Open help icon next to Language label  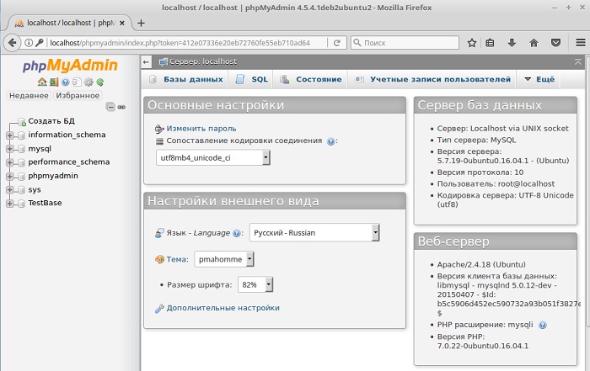pyautogui.click(x=236, y=234)
